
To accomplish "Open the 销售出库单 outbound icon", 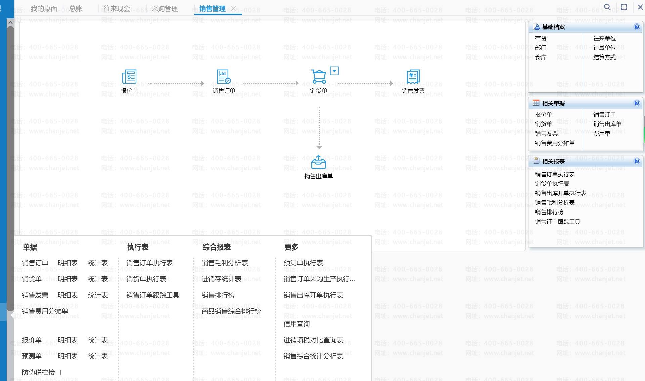I will (x=318, y=162).
